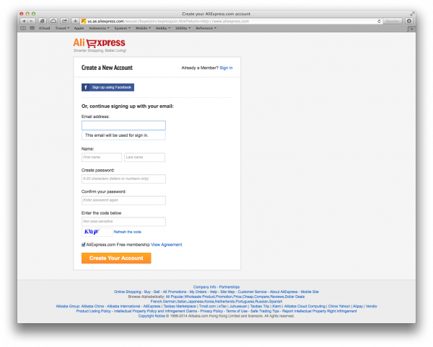Open the Reading List book icon
Image resolution: width=433 pixels, height=347 pixels.
[23, 28]
